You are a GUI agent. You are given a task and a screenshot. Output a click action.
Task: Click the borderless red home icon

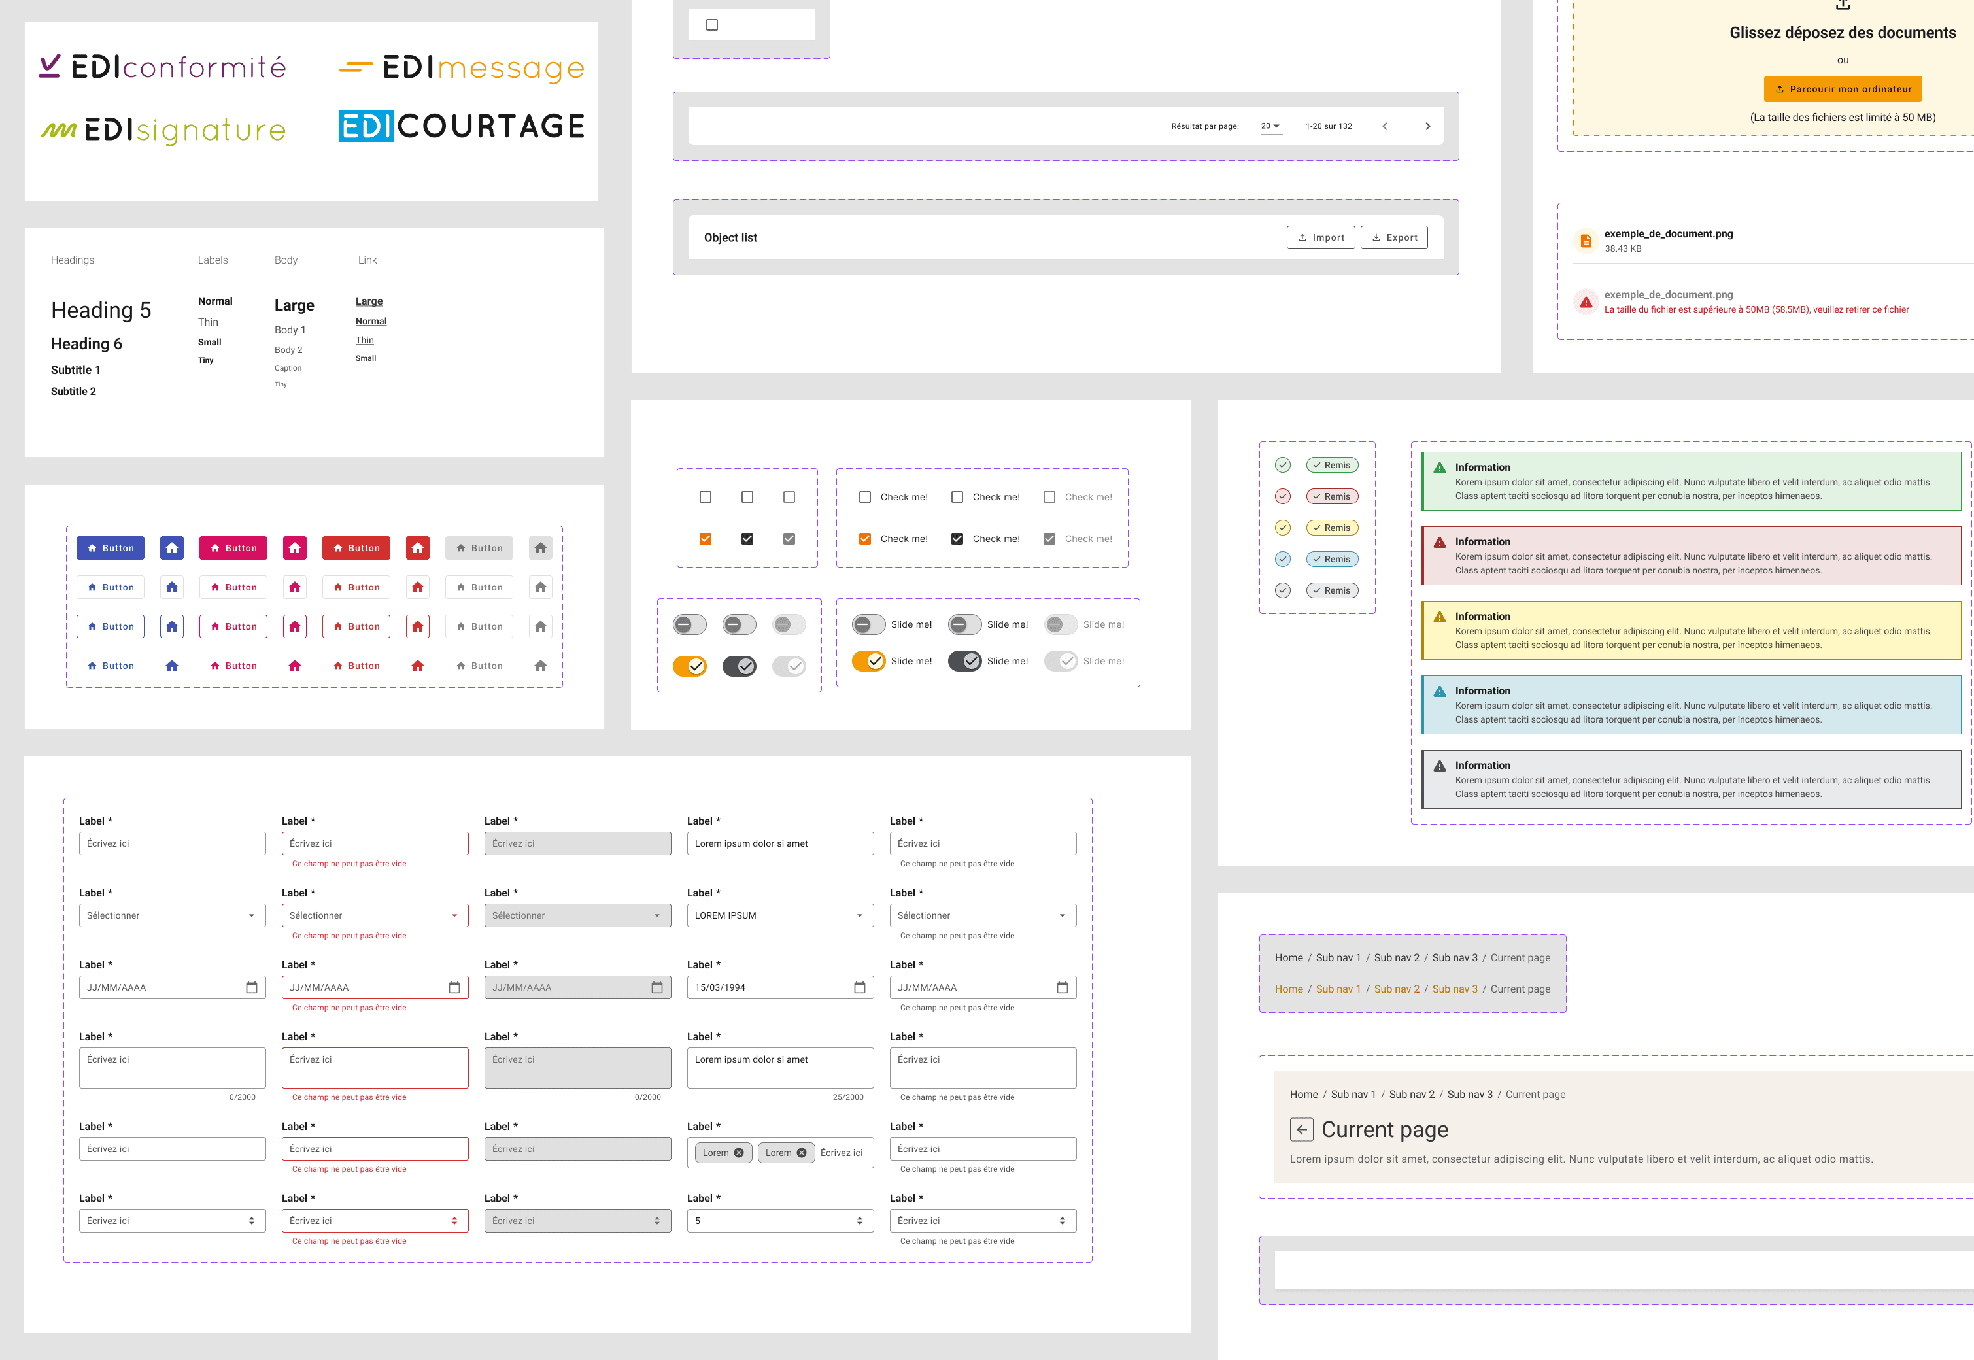[x=417, y=666]
